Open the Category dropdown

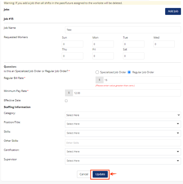(x=123, y=115)
